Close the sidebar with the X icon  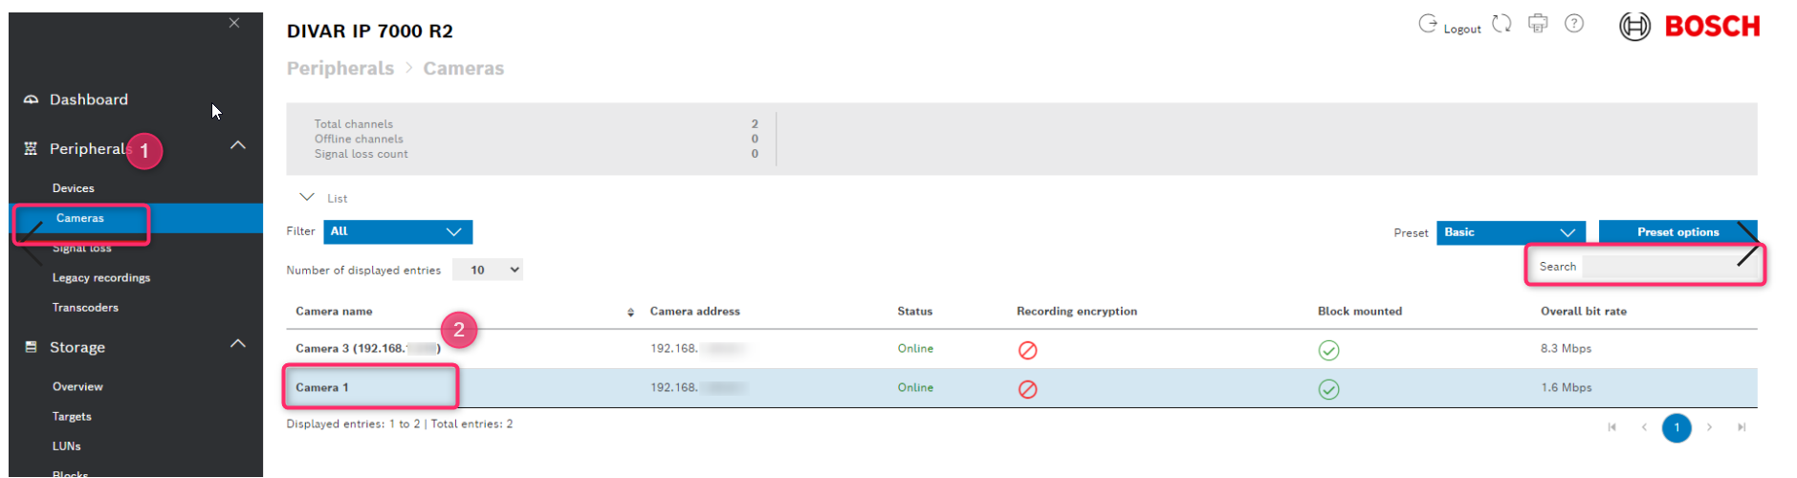234,23
